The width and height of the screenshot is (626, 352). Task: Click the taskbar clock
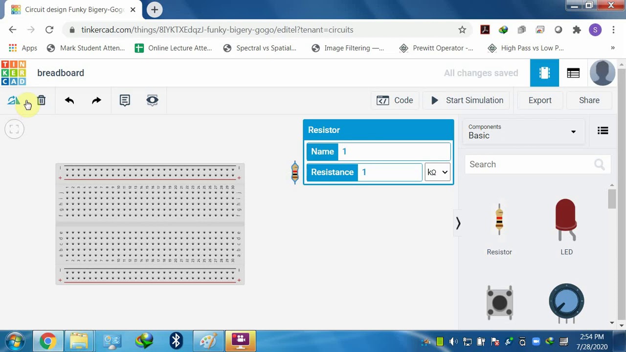[593, 342]
